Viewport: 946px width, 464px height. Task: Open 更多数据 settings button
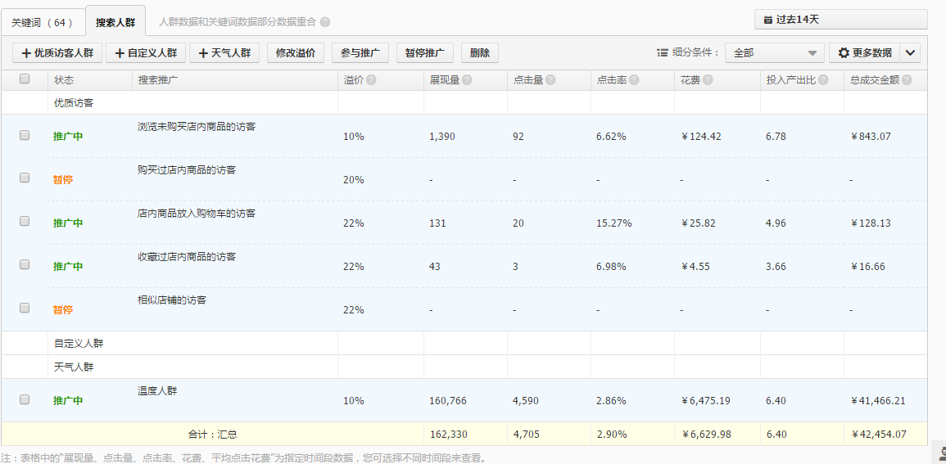[865, 53]
